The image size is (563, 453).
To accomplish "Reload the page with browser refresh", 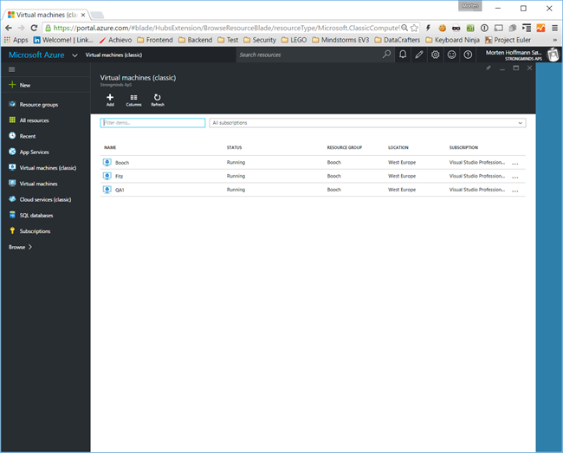I will tap(34, 28).
